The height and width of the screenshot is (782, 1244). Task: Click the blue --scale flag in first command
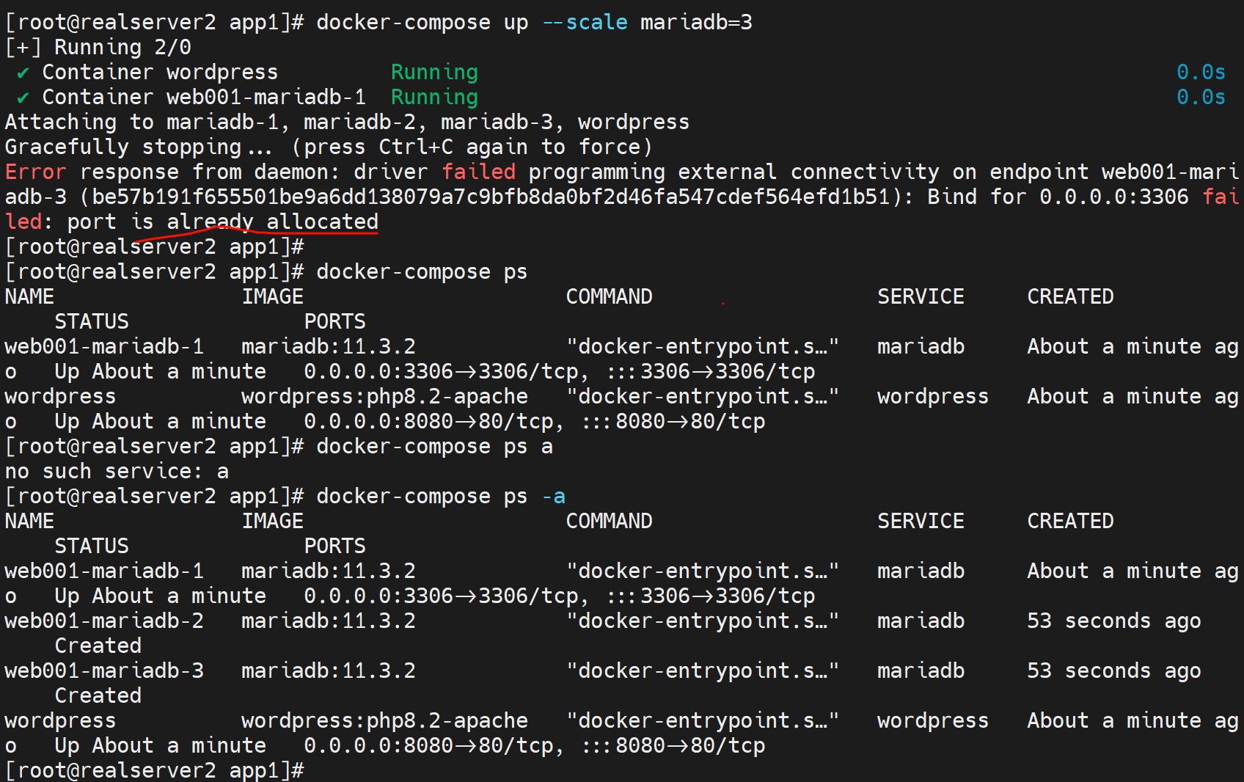(585, 22)
